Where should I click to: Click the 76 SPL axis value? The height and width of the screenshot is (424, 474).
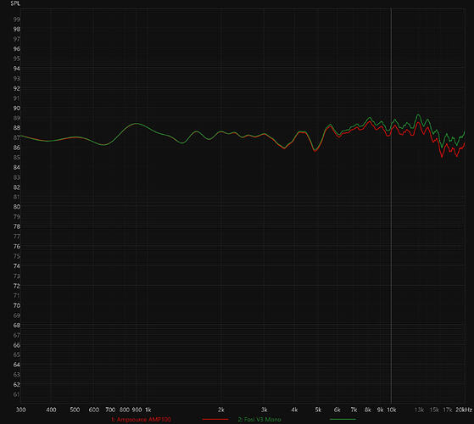pyautogui.click(x=17, y=246)
